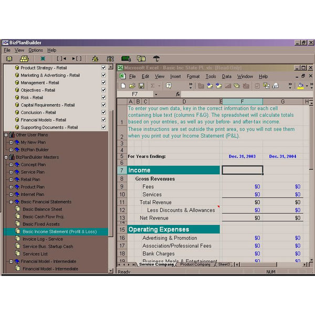Toggle the Risk - Retail checkbox
The height and width of the screenshot is (315, 315).
point(103,98)
